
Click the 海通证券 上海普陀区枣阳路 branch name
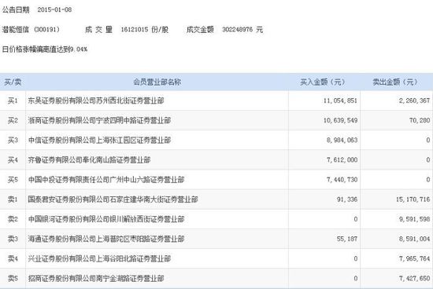[106, 239]
